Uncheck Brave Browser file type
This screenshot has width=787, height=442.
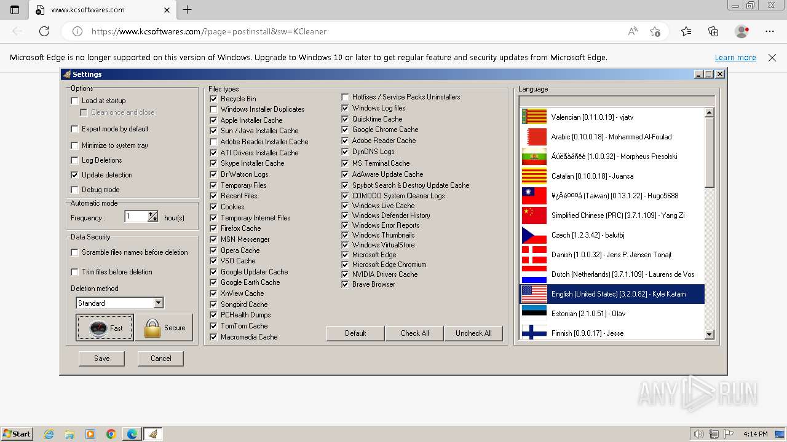tap(346, 284)
